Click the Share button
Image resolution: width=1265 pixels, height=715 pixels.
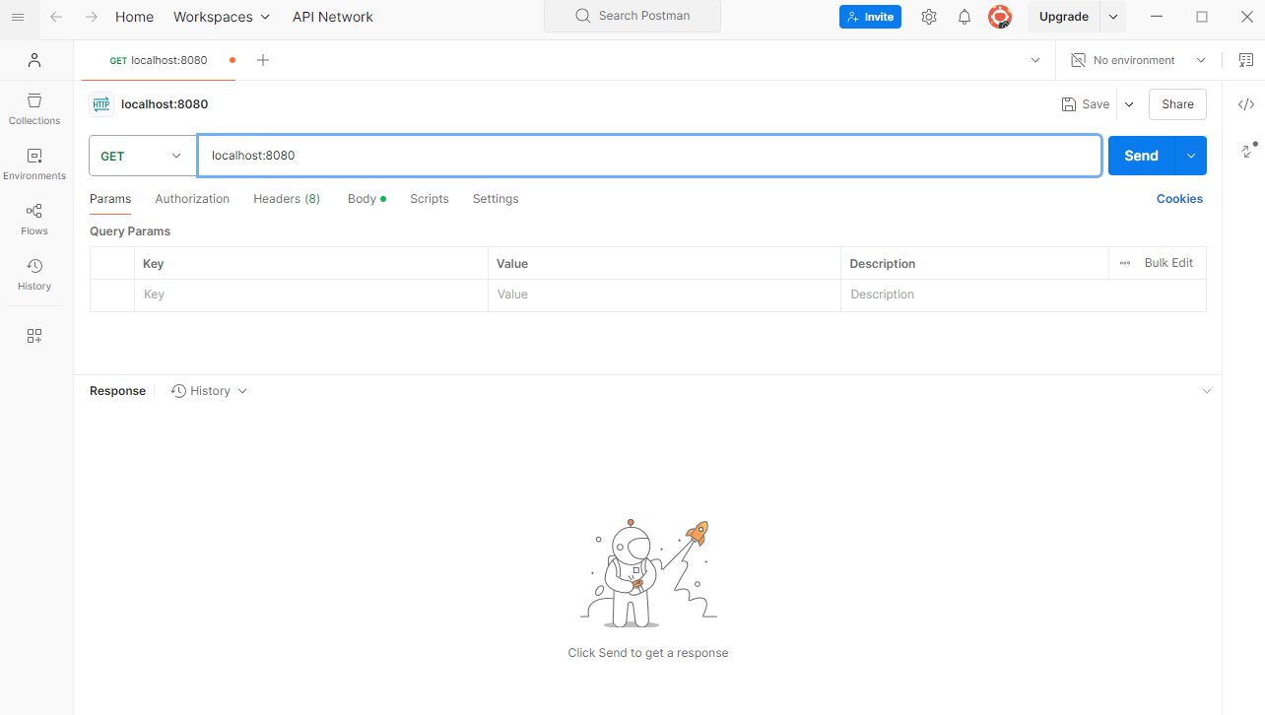tap(1177, 104)
